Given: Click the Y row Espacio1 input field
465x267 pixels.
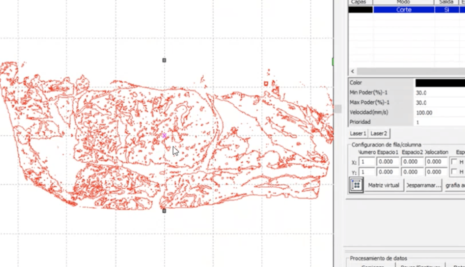Looking at the screenshot, I should [x=388, y=172].
